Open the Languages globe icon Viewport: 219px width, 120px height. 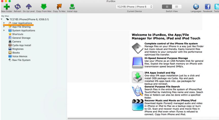click(x=196, y=7)
